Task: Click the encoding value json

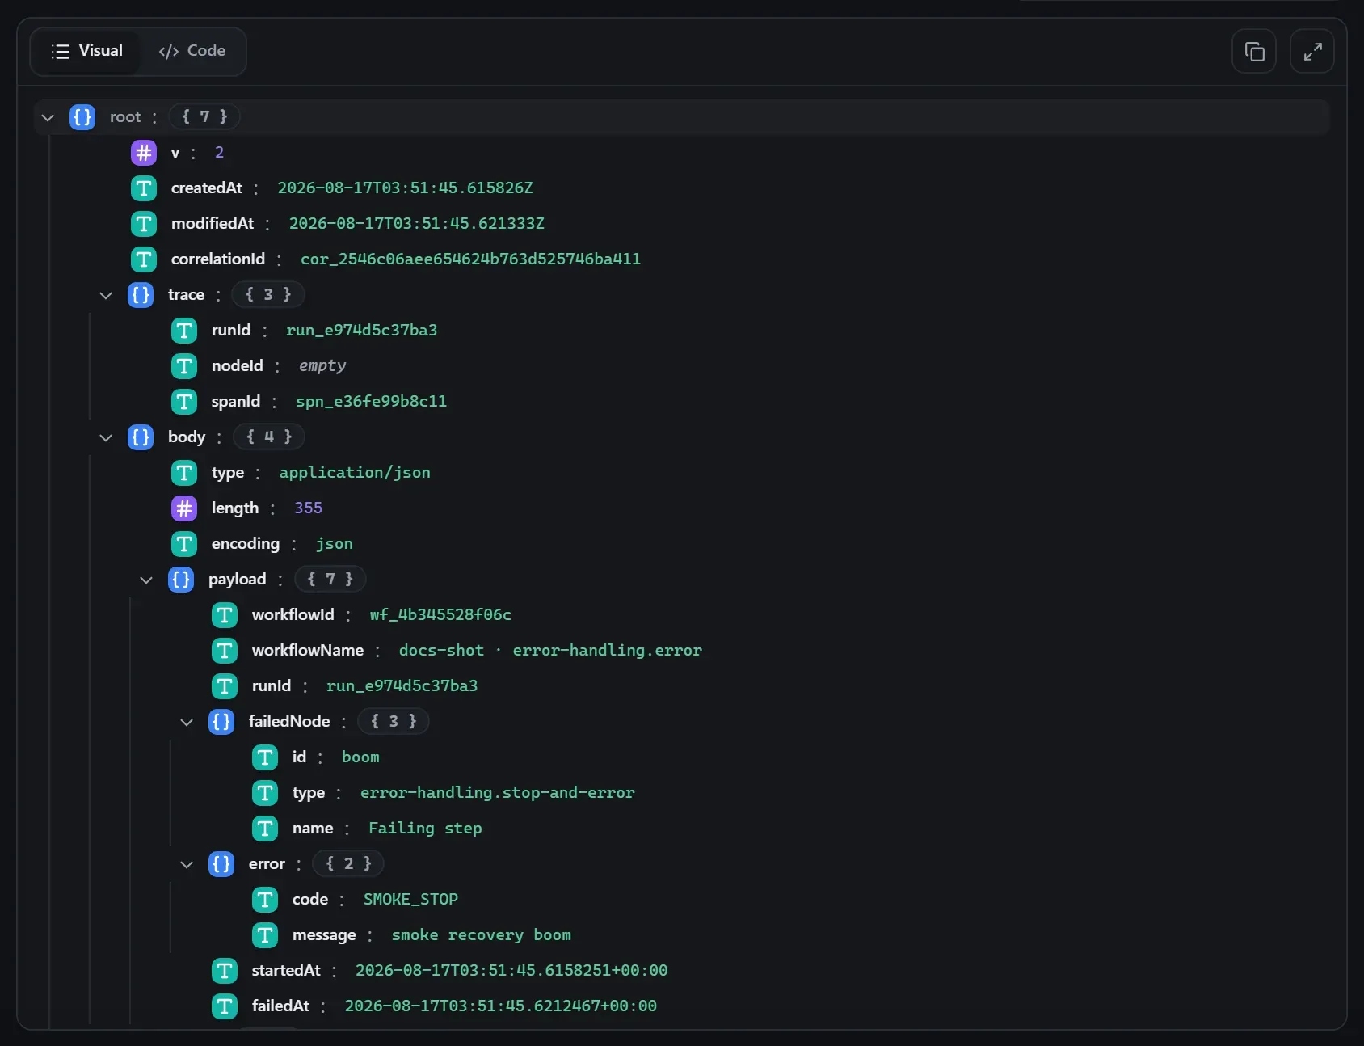Action: [334, 544]
